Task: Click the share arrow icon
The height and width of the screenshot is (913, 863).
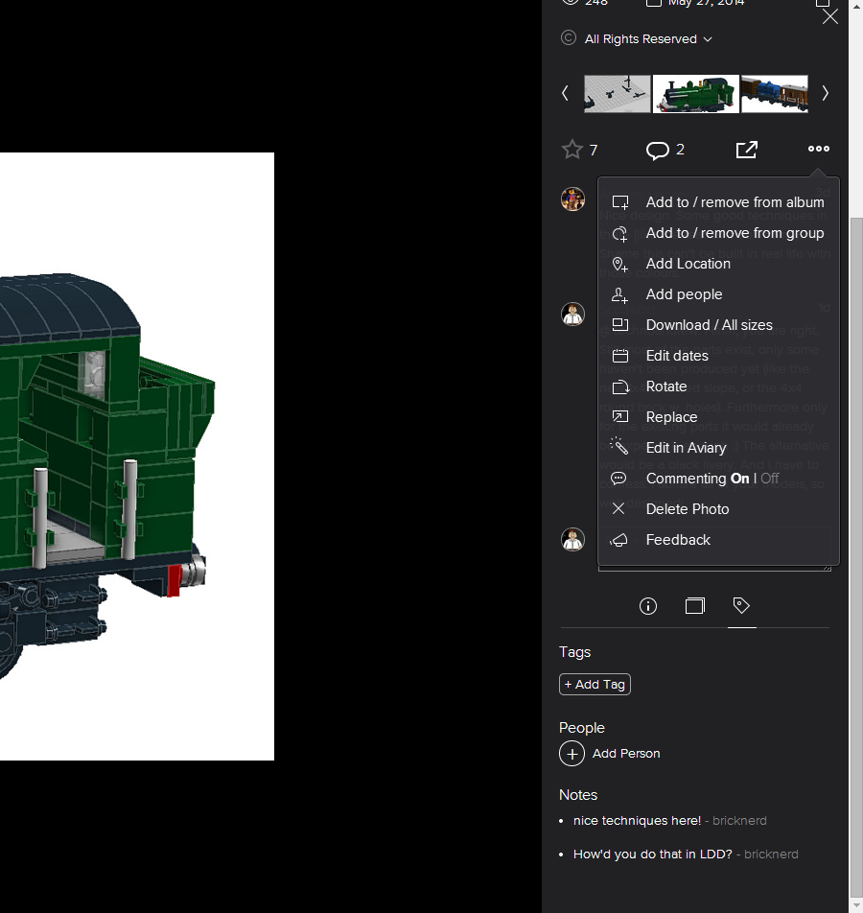Action: (x=747, y=150)
